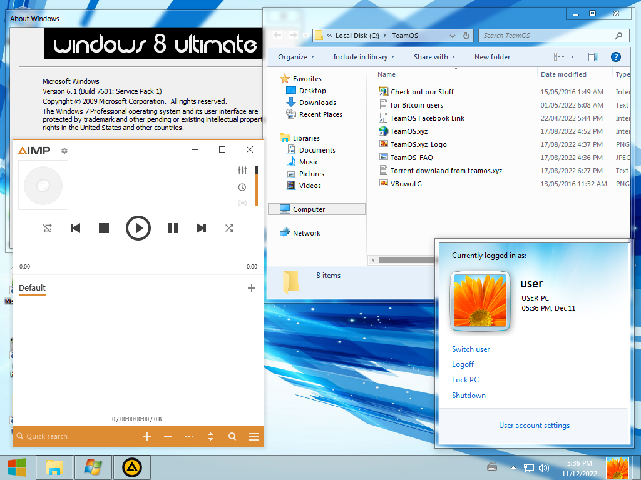The width and height of the screenshot is (641, 480).
Task: Open AIMP timer clock icon
Action: coord(242,187)
